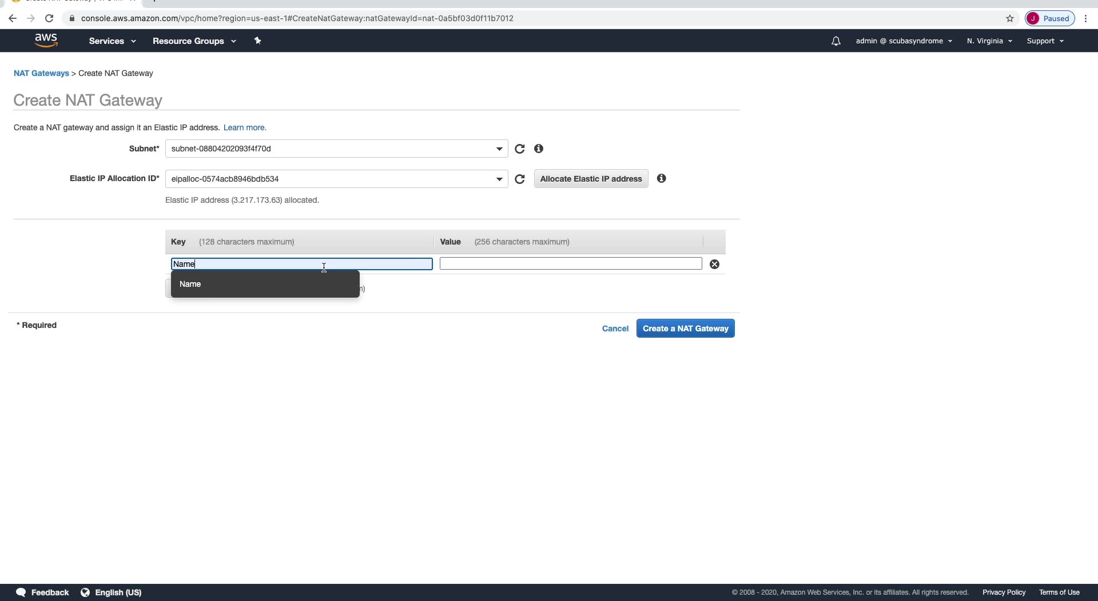Expand the Subnet dropdown
The width and height of the screenshot is (1098, 601).
coord(336,149)
